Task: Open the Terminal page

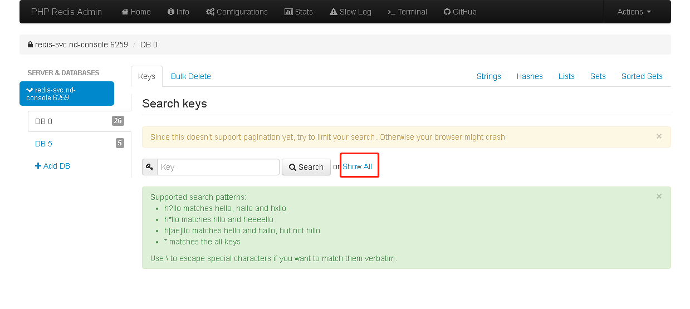Action: pos(407,12)
